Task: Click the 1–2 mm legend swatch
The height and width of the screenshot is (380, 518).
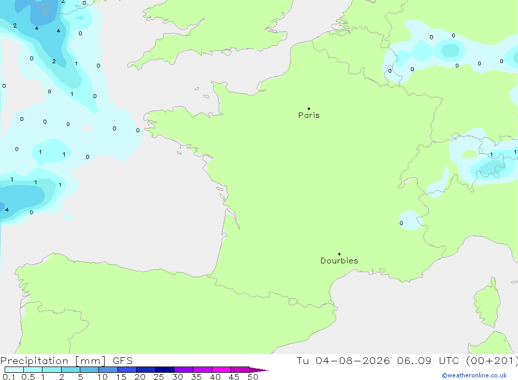Action: tap(51, 370)
